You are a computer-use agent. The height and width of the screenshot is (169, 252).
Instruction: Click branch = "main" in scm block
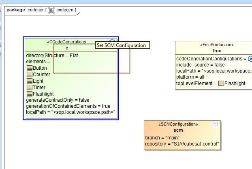coord(162,138)
